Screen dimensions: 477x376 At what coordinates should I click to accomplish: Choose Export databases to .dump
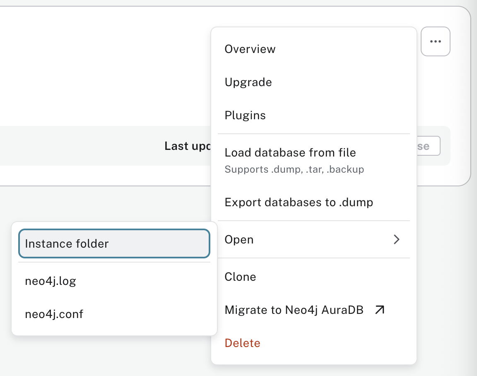point(299,202)
